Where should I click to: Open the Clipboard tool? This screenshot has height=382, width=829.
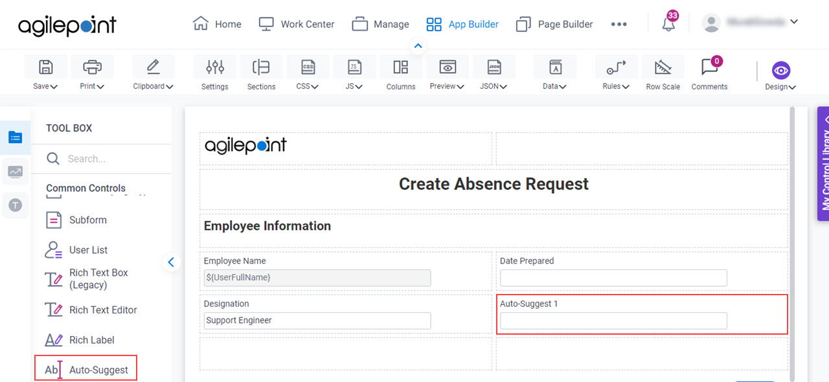153,73
